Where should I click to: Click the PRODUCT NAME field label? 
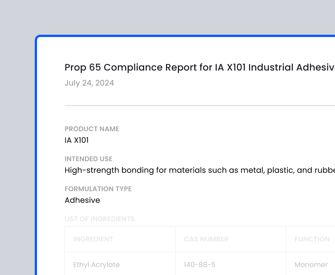[92, 129]
